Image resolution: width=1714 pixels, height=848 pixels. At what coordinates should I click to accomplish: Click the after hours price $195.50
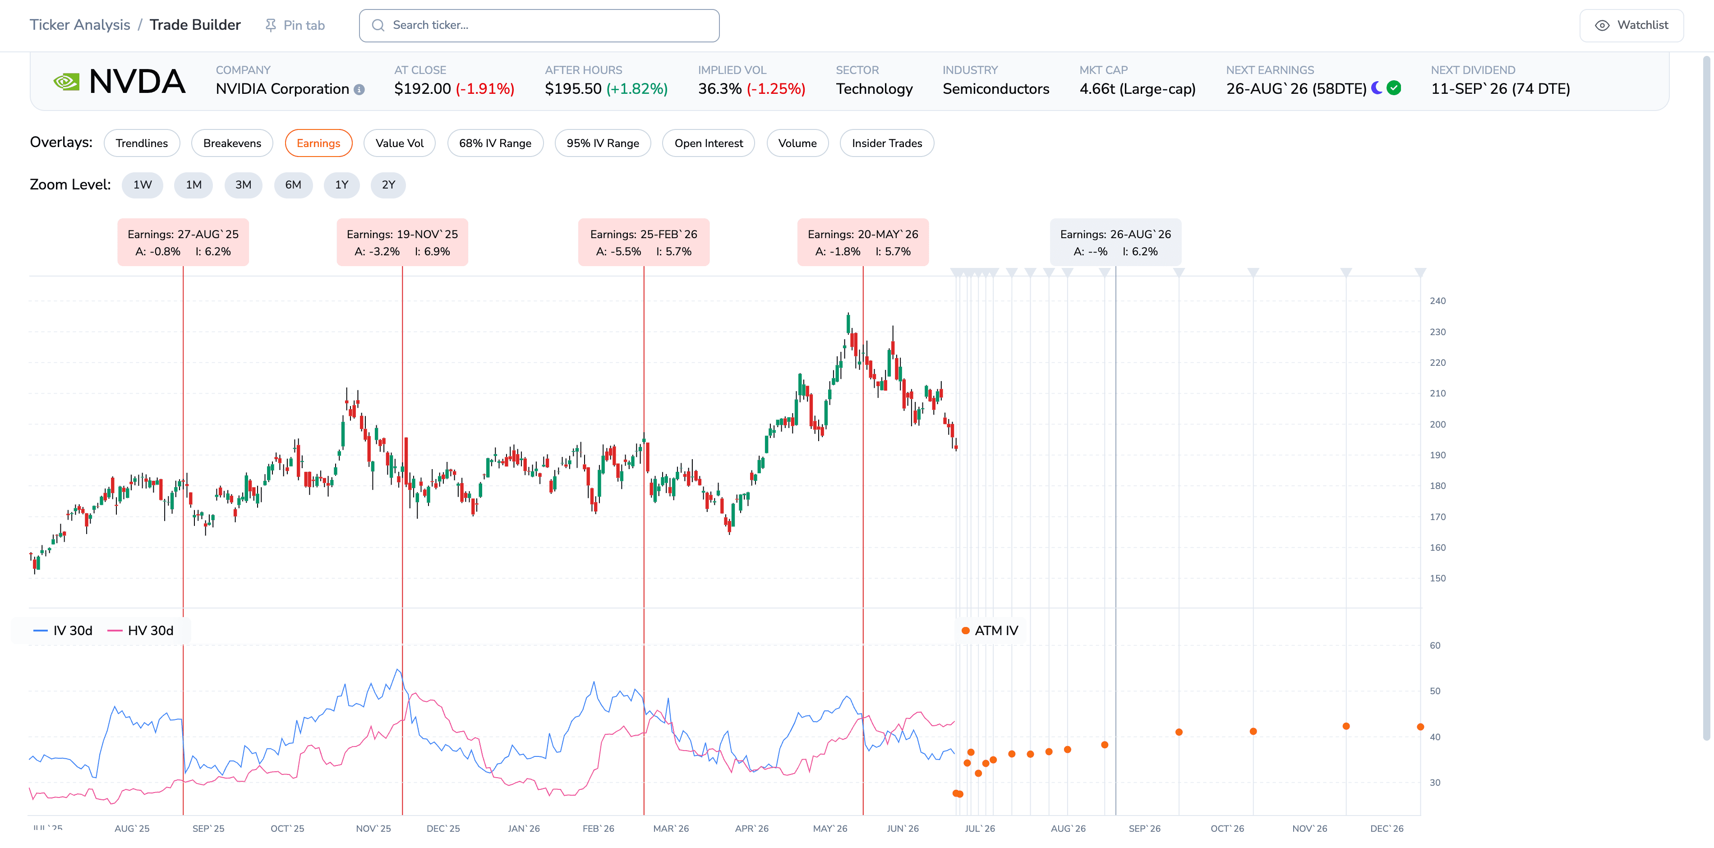(x=573, y=88)
